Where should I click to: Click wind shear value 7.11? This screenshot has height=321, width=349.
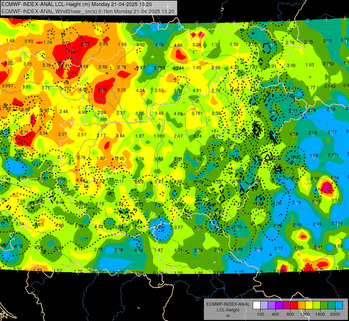(119, 182)
